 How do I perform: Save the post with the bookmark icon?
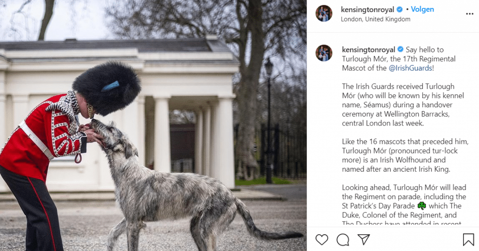[468, 240]
